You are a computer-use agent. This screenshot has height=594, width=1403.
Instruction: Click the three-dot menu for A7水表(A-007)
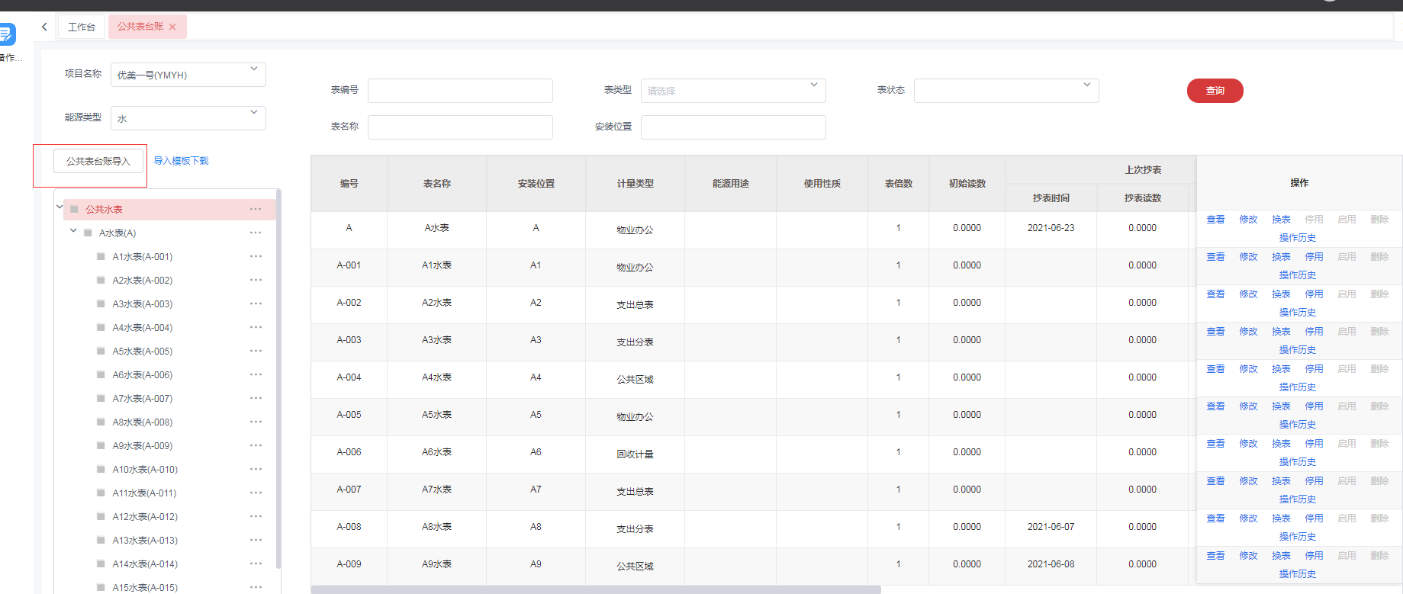(x=256, y=398)
